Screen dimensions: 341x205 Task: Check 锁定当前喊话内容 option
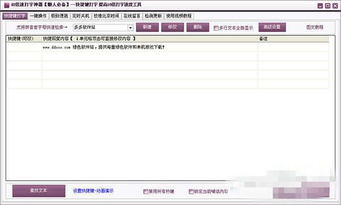tap(191, 191)
